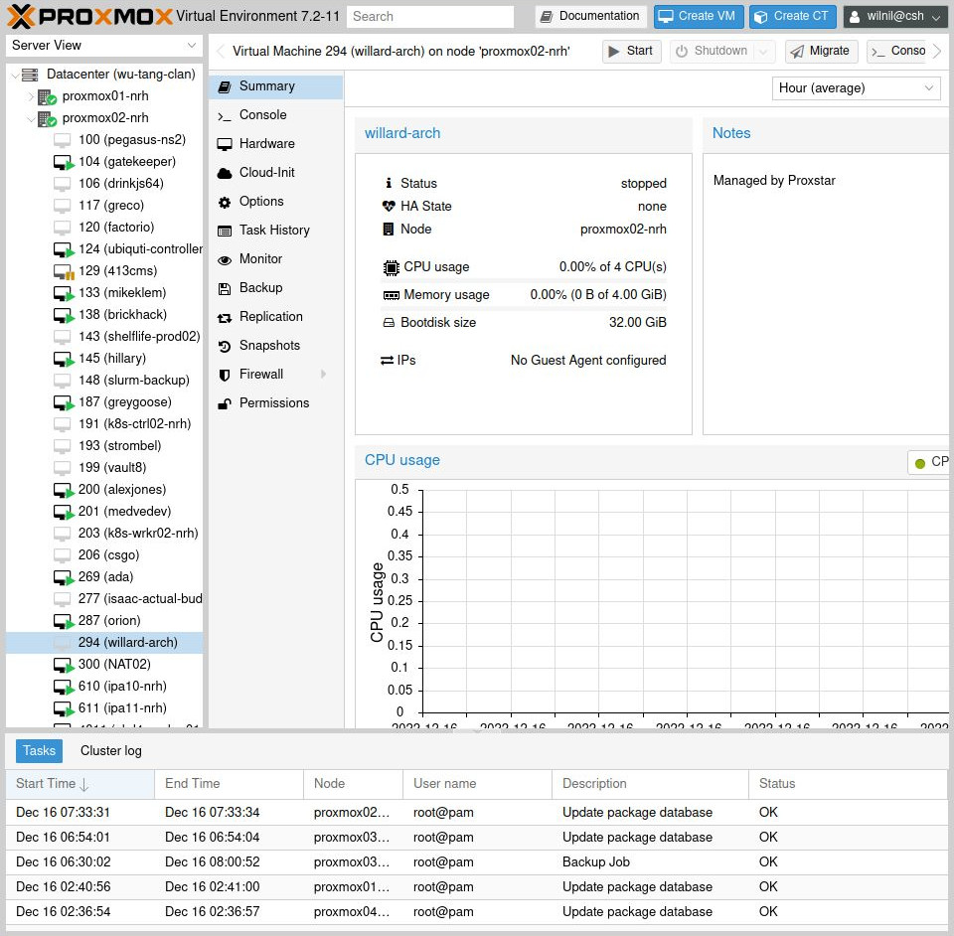Sort by End Time column header
The image size is (954, 936).
[x=229, y=784]
